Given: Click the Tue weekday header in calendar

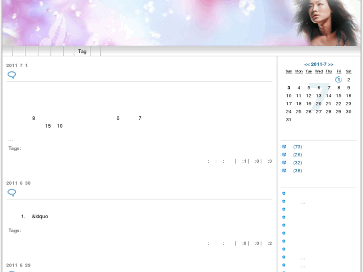Looking at the screenshot, I should pos(309,71).
